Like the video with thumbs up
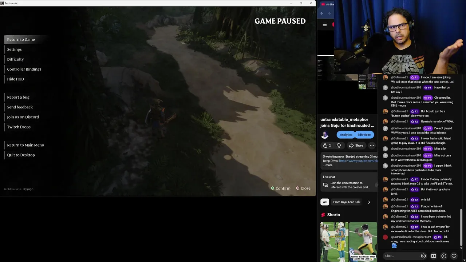 327,146
